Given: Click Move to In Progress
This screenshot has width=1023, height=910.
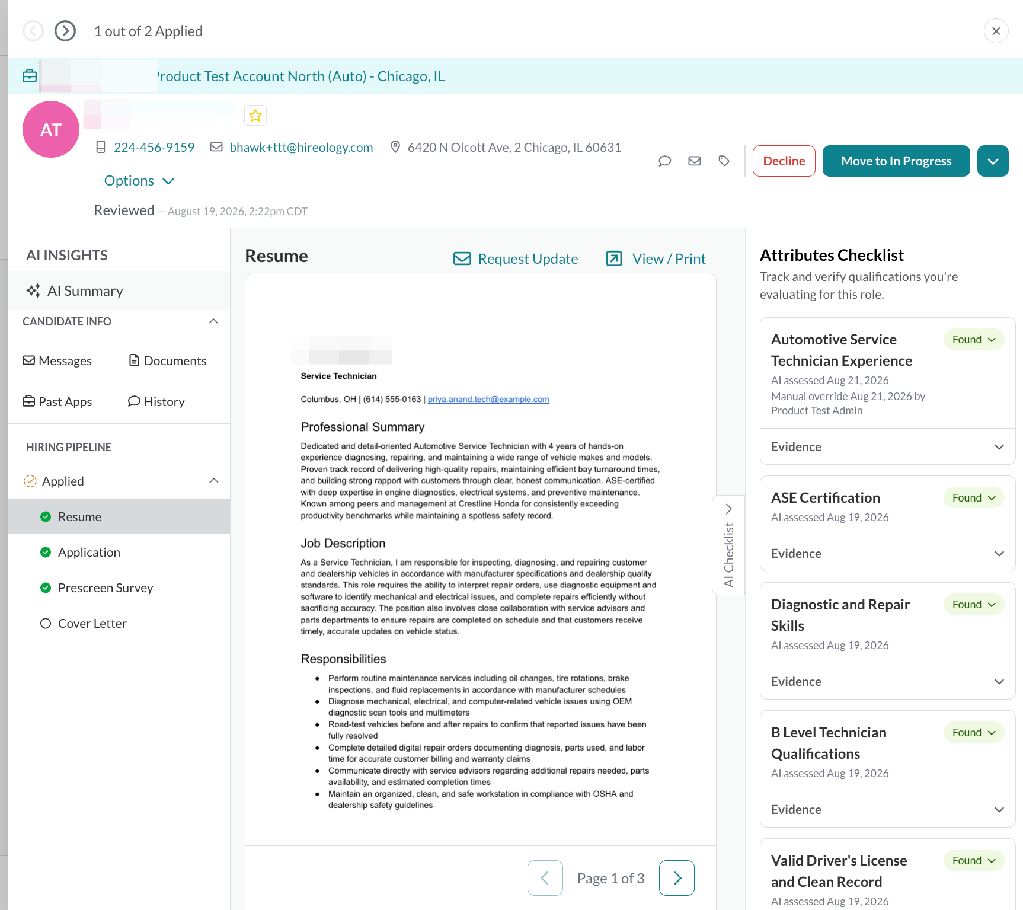Looking at the screenshot, I should (896, 161).
